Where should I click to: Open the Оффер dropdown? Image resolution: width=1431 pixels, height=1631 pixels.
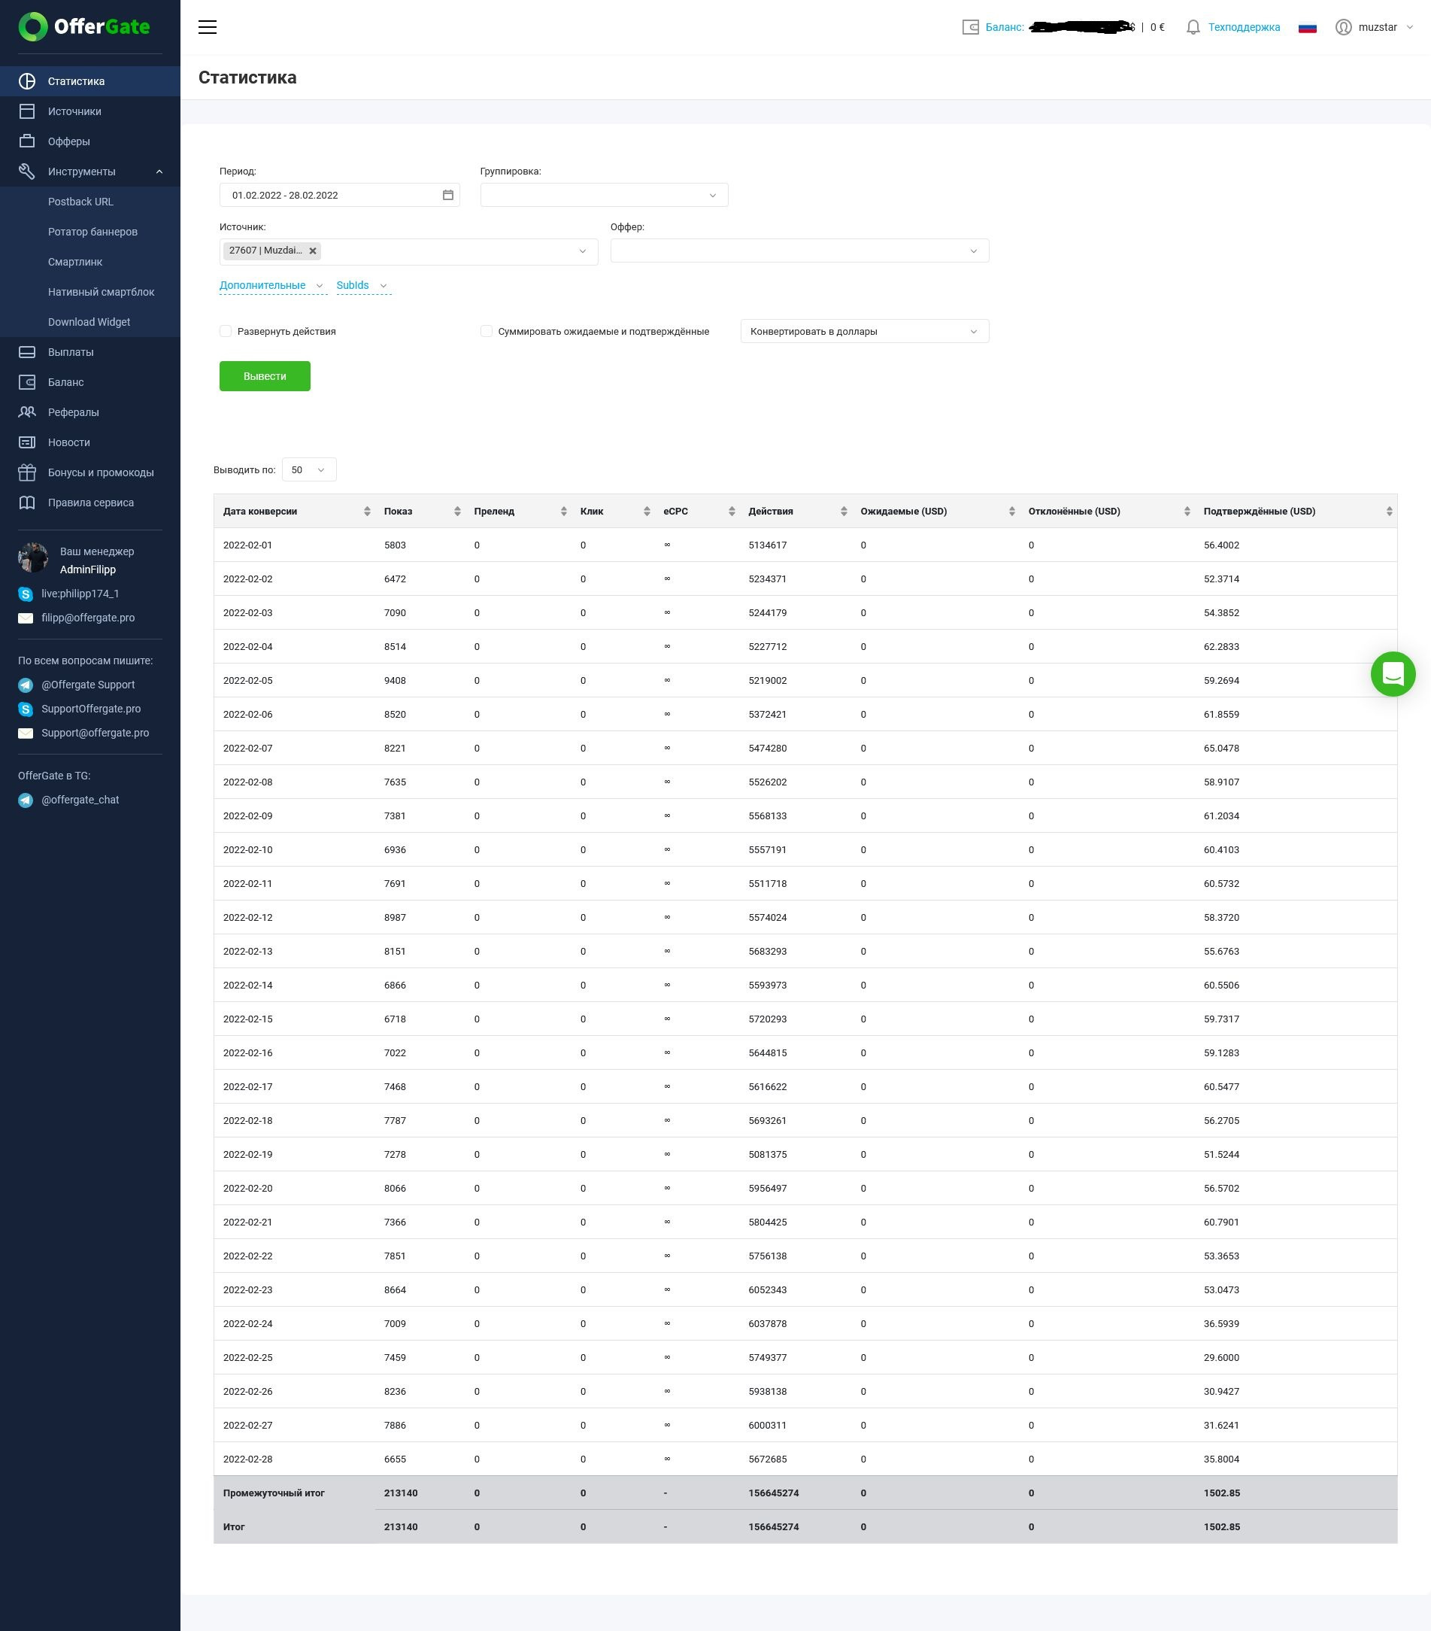[799, 251]
